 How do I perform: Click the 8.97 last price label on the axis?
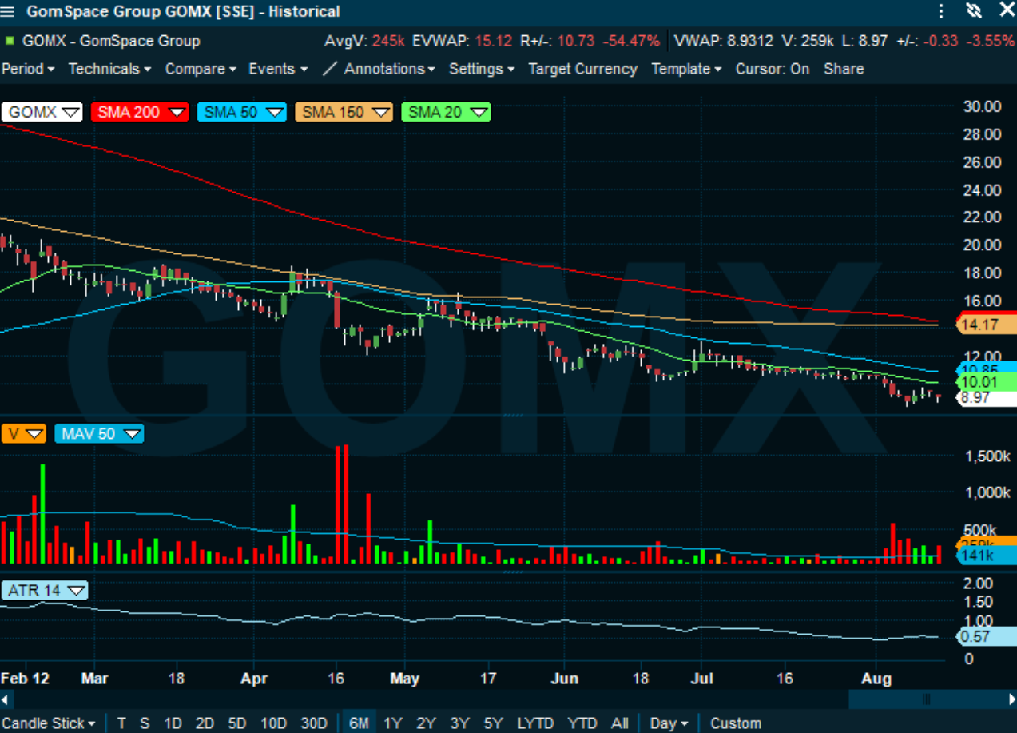tap(986, 397)
